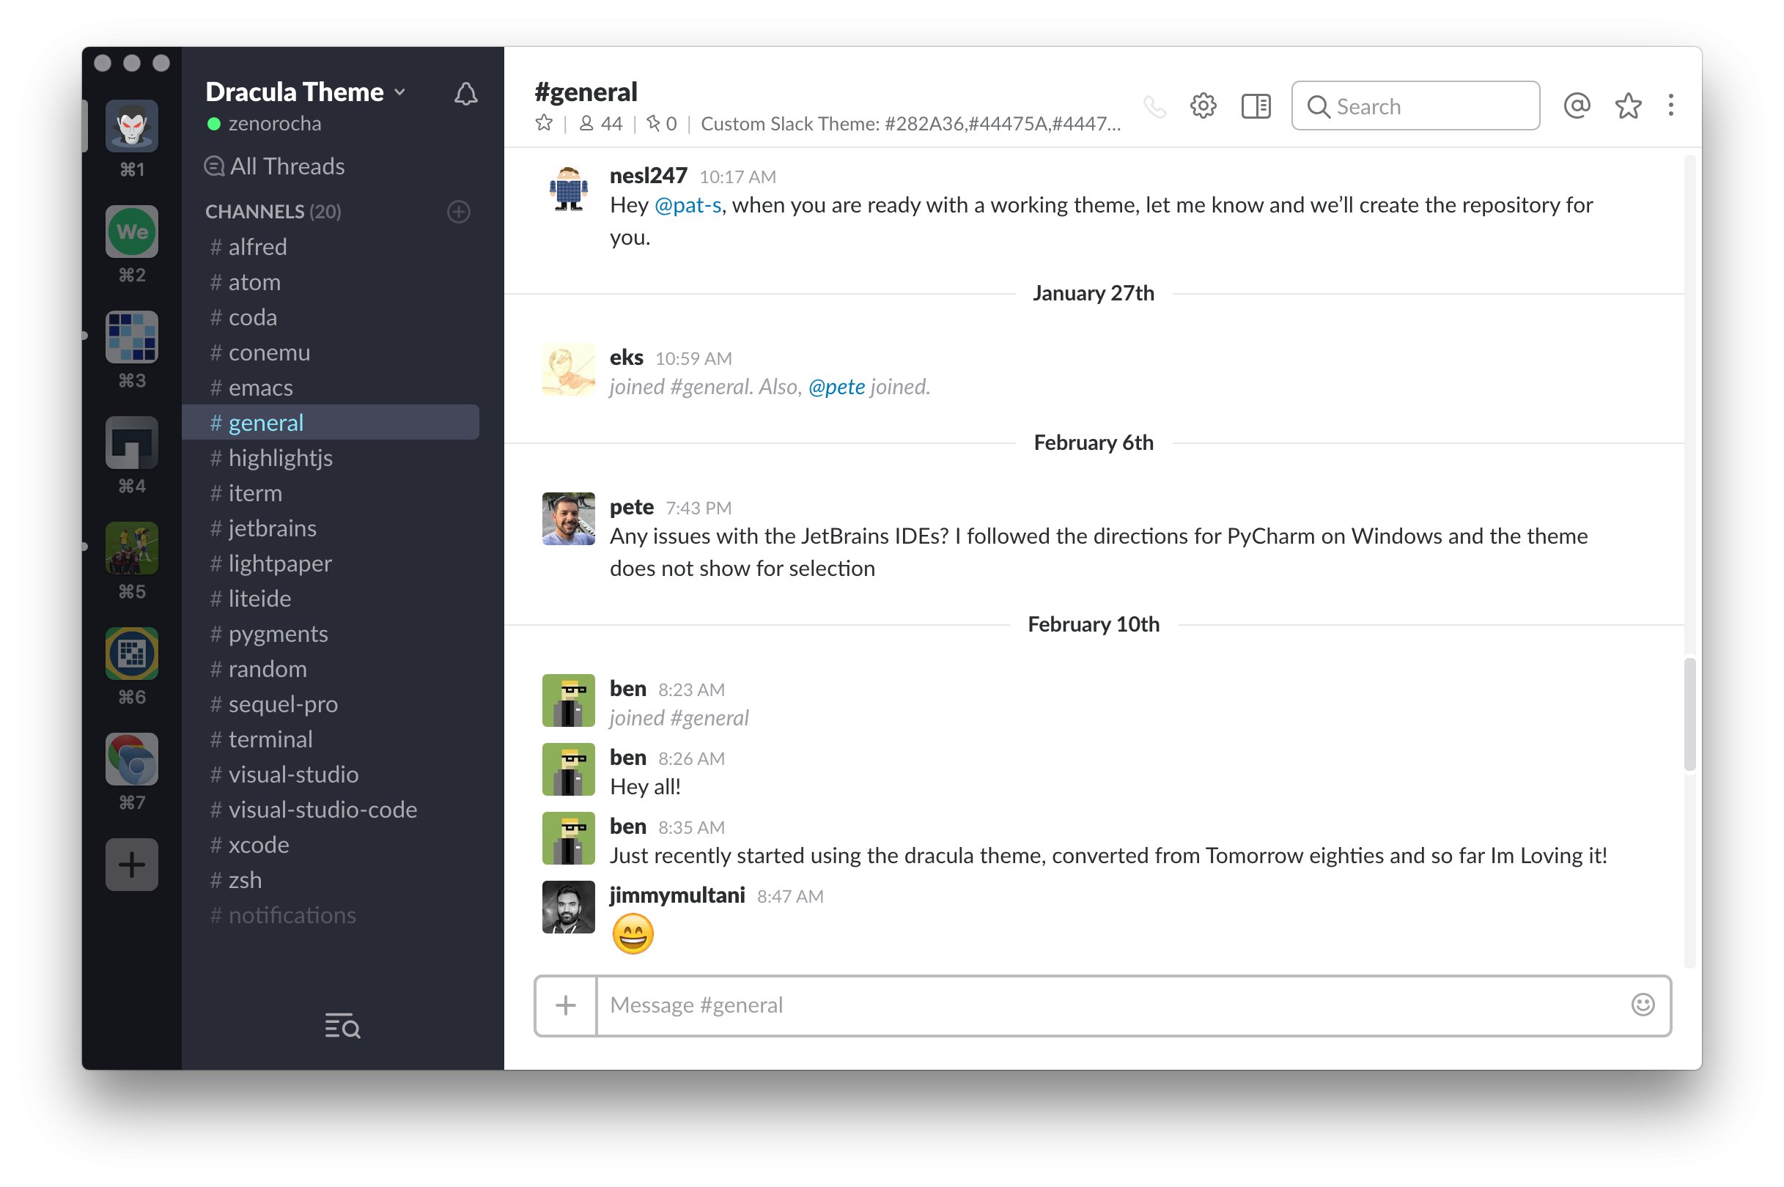Image resolution: width=1784 pixels, height=1187 pixels.
Task: Open starred items in the header toolbar
Action: [1628, 106]
